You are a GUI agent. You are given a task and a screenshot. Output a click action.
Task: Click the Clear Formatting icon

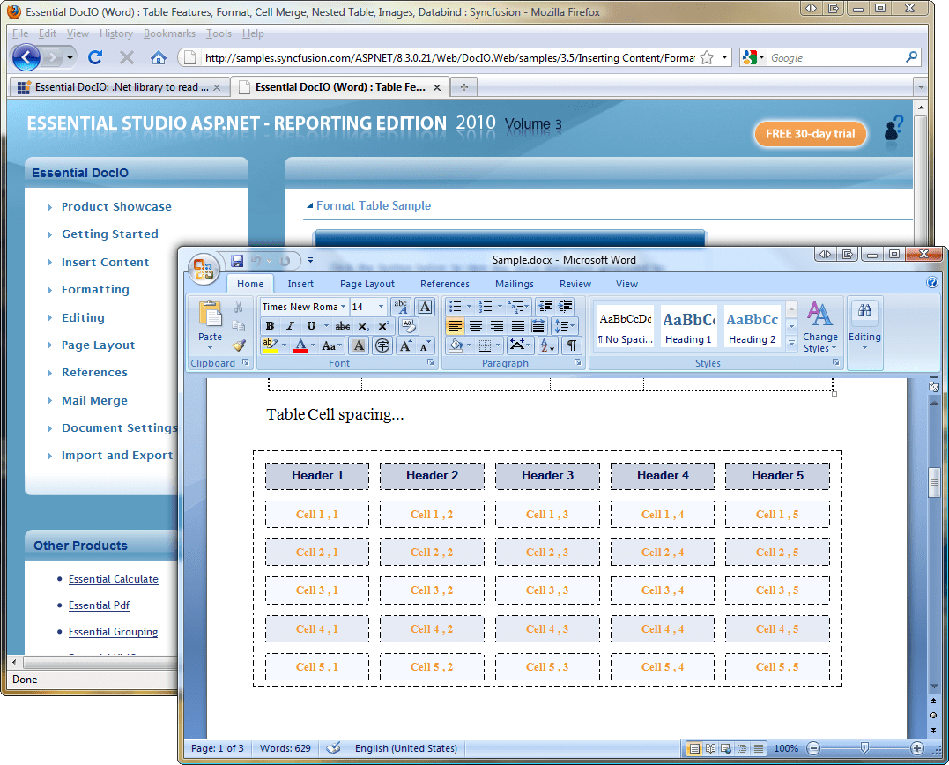pos(409,326)
